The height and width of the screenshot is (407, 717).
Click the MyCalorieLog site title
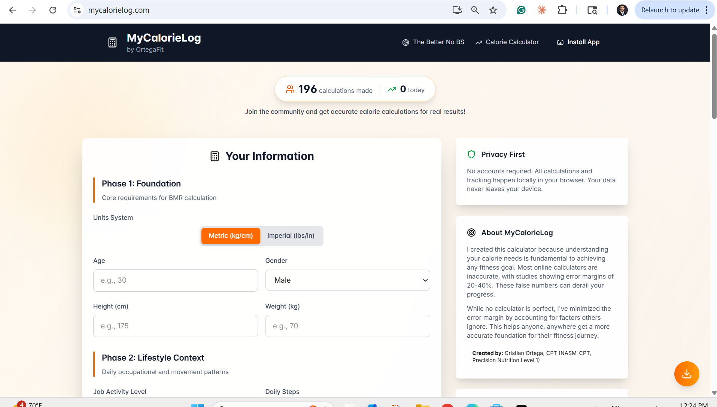pos(164,38)
